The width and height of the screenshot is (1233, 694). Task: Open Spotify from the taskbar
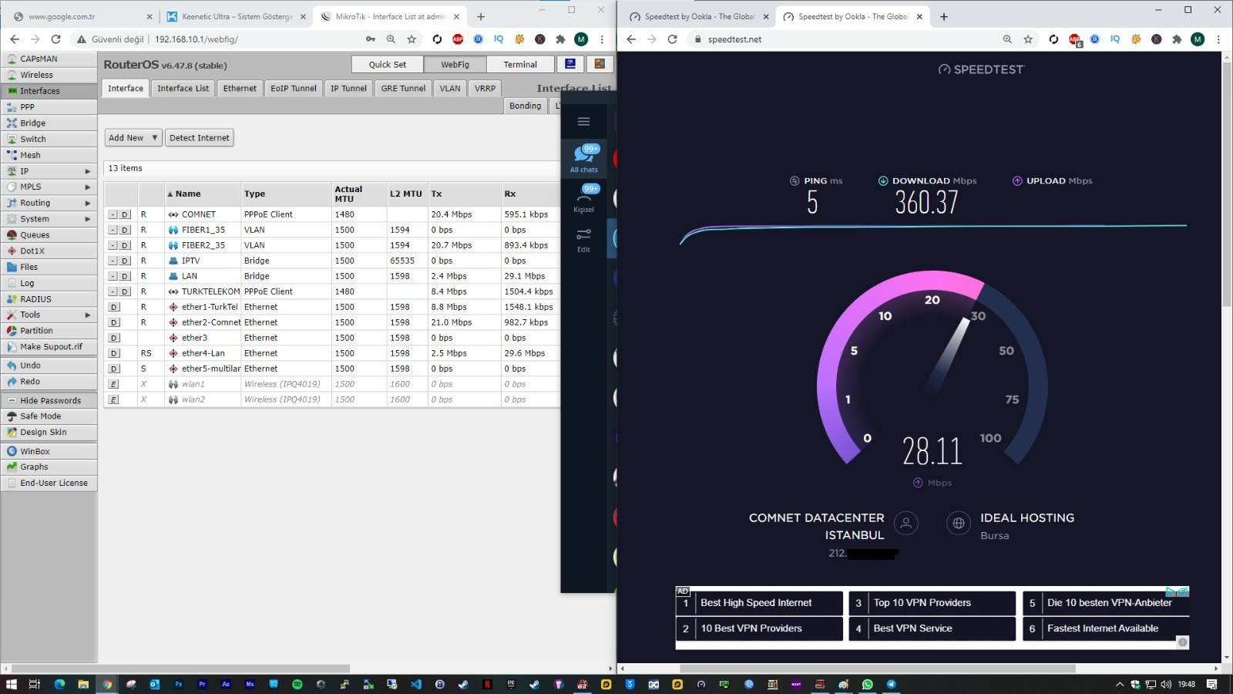click(297, 684)
